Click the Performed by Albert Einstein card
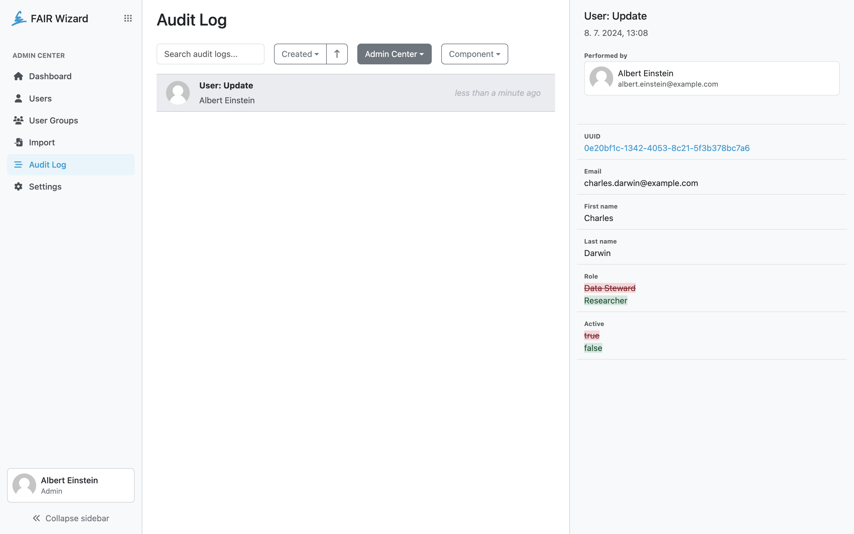The image size is (854, 534). pos(712,78)
